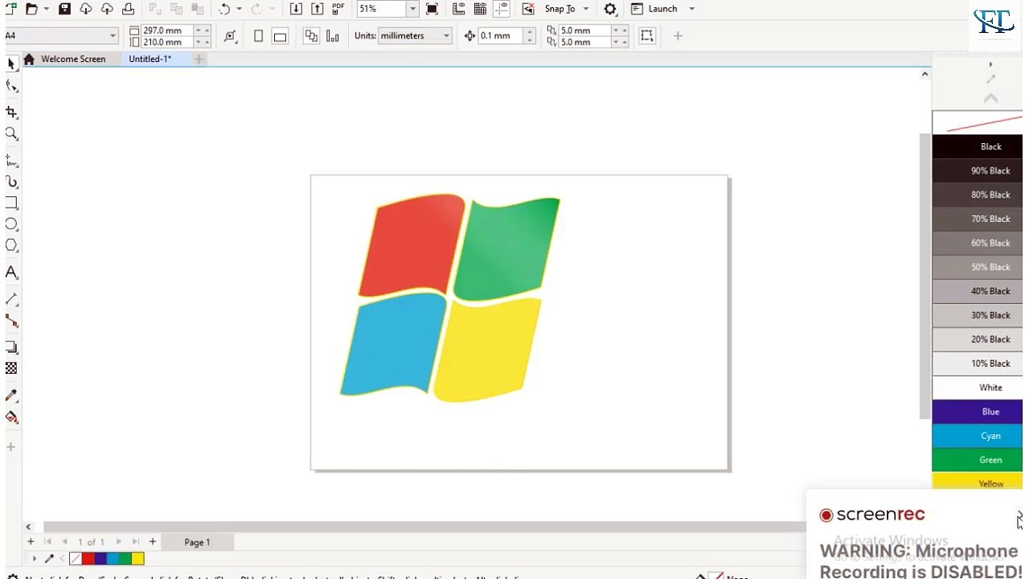Expand the Snap To dropdown
The image size is (1029, 579).
(x=586, y=9)
